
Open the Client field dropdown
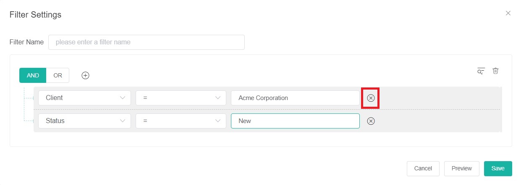click(84, 98)
